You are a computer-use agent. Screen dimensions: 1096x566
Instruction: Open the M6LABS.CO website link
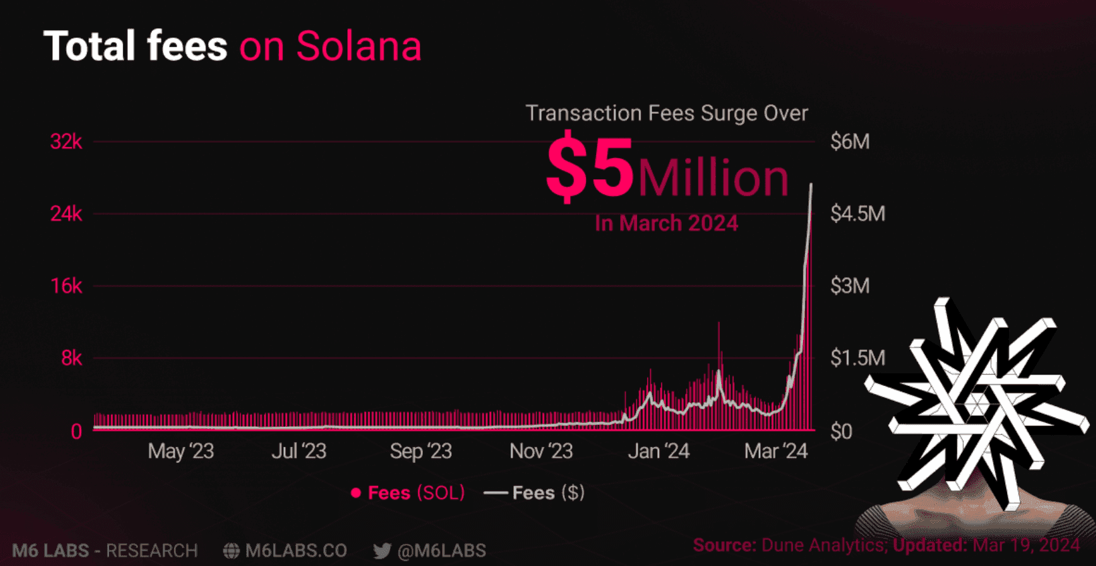pyautogui.click(x=296, y=551)
